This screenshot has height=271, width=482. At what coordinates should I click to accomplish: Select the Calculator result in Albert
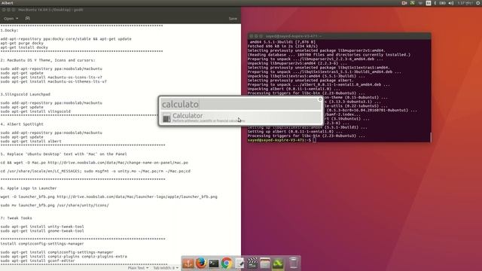point(241,117)
